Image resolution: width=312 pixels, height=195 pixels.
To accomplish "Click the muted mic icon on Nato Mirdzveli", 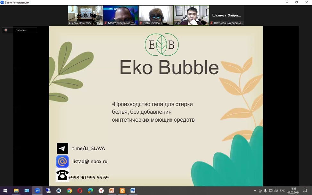I will (141, 23).
